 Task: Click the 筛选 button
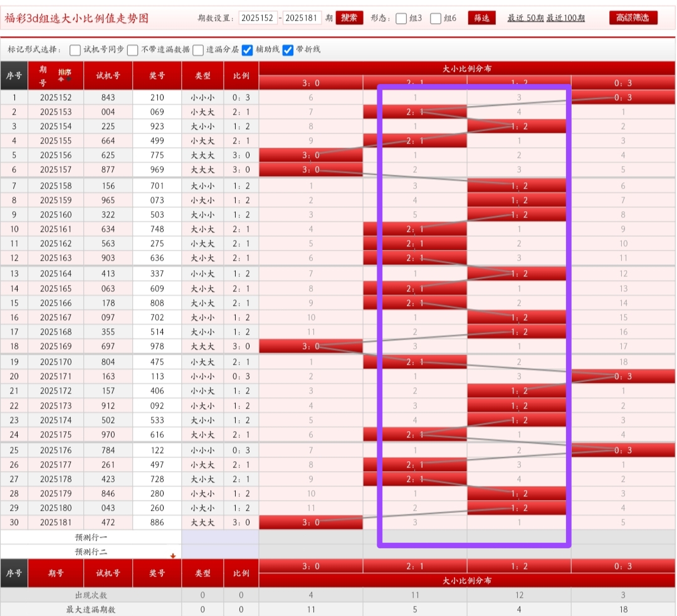(481, 18)
